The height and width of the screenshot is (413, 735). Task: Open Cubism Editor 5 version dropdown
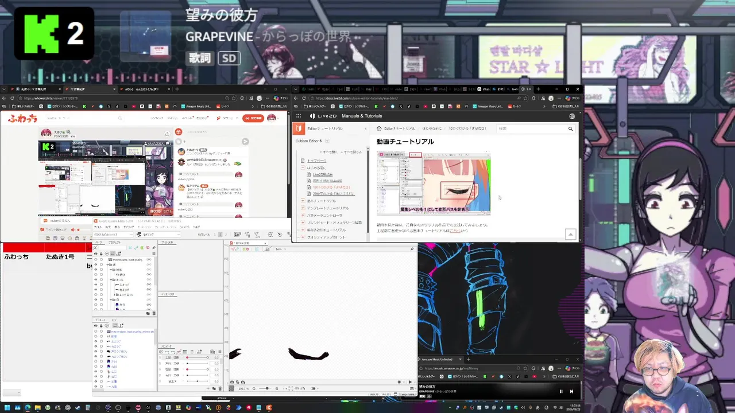[327, 141]
